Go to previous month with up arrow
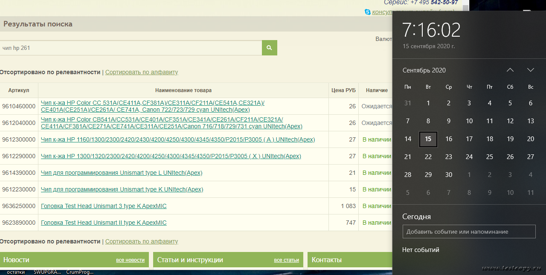Viewport: 546px width, 275px height. pyautogui.click(x=510, y=70)
